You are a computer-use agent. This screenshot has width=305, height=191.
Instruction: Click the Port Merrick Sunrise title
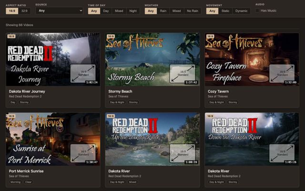[x=26, y=171]
